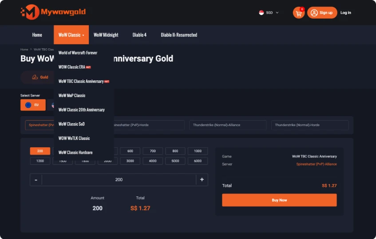Click the Buy Now button

point(279,200)
